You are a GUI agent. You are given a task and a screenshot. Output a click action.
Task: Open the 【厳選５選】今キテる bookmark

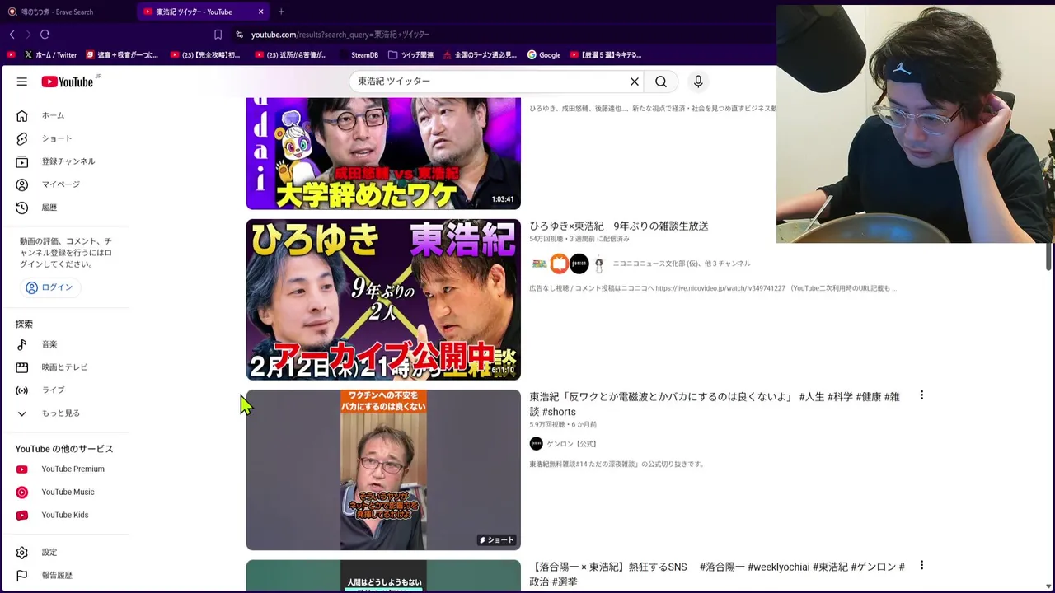coord(605,55)
